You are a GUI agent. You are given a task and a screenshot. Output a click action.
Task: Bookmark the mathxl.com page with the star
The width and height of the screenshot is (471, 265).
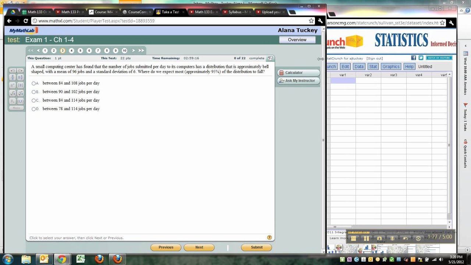click(x=311, y=21)
